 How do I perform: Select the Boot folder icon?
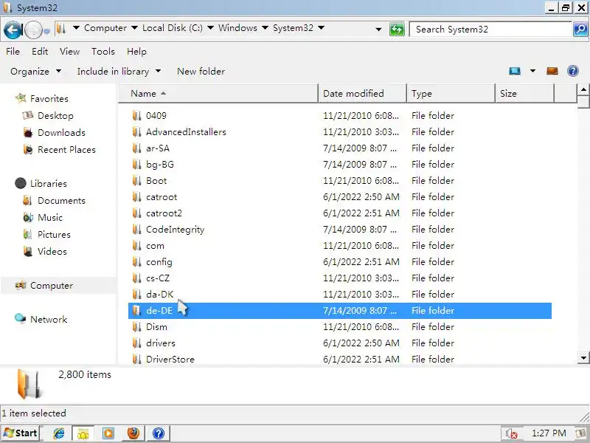[x=136, y=180]
